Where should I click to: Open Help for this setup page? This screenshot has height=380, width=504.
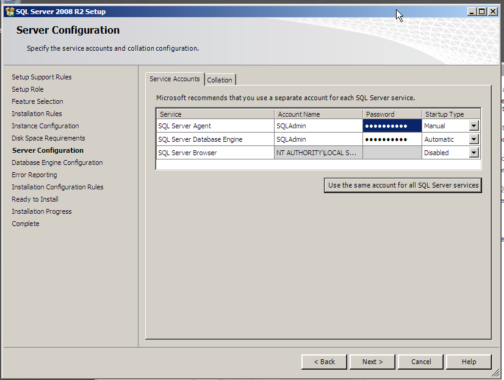click(x=469, y=362)
